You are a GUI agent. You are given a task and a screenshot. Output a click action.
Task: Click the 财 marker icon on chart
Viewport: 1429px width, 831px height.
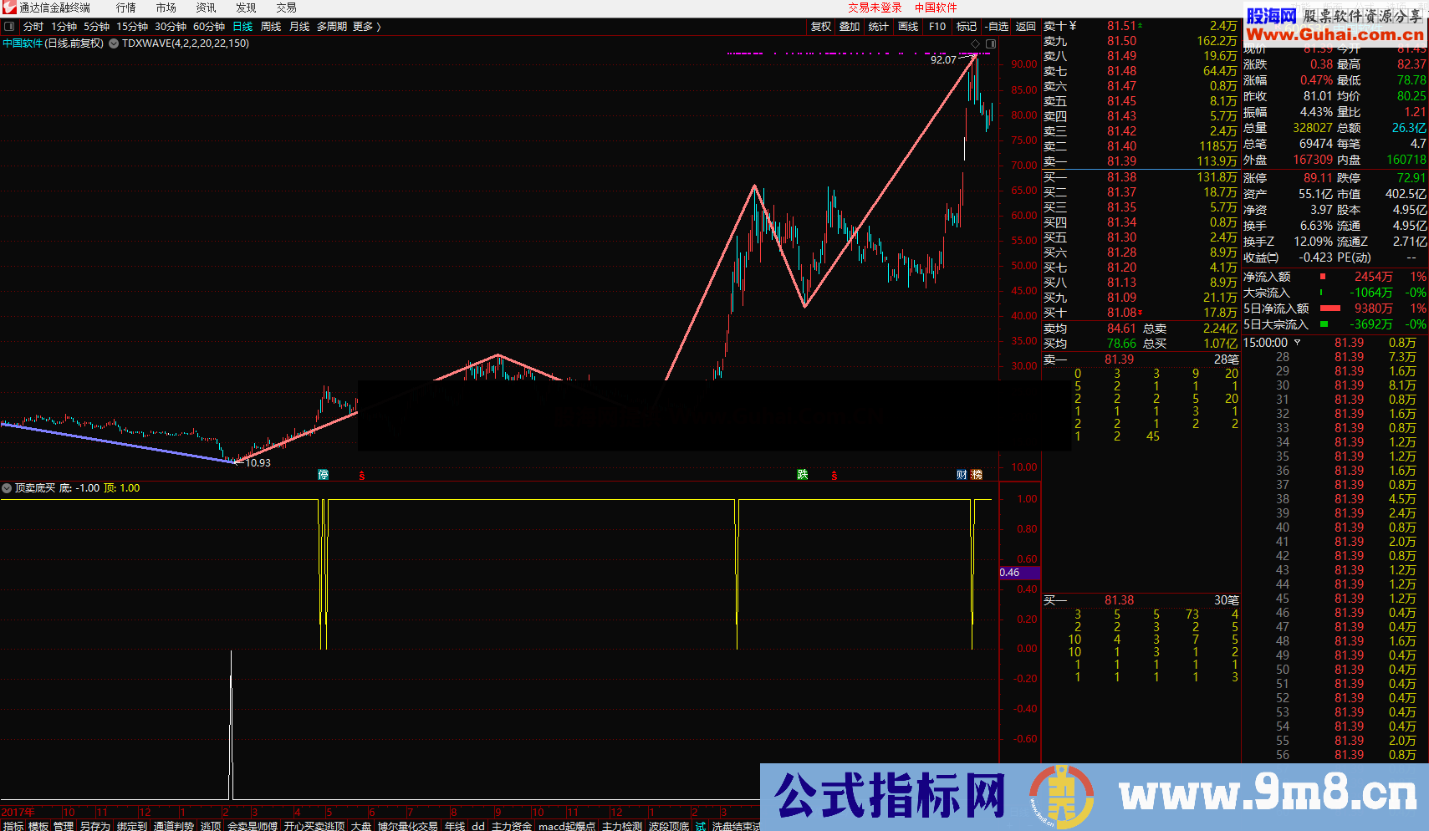click(962, 475)
